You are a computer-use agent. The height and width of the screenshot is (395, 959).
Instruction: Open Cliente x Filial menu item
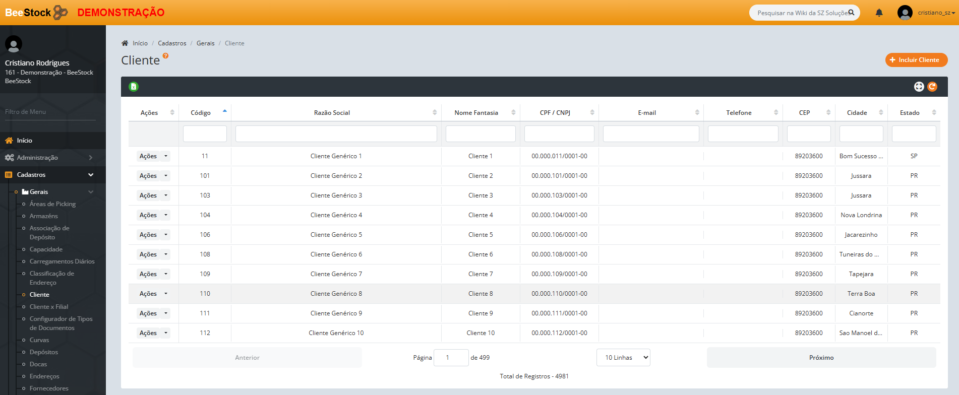pyautogui.click(x=48, y=307)
